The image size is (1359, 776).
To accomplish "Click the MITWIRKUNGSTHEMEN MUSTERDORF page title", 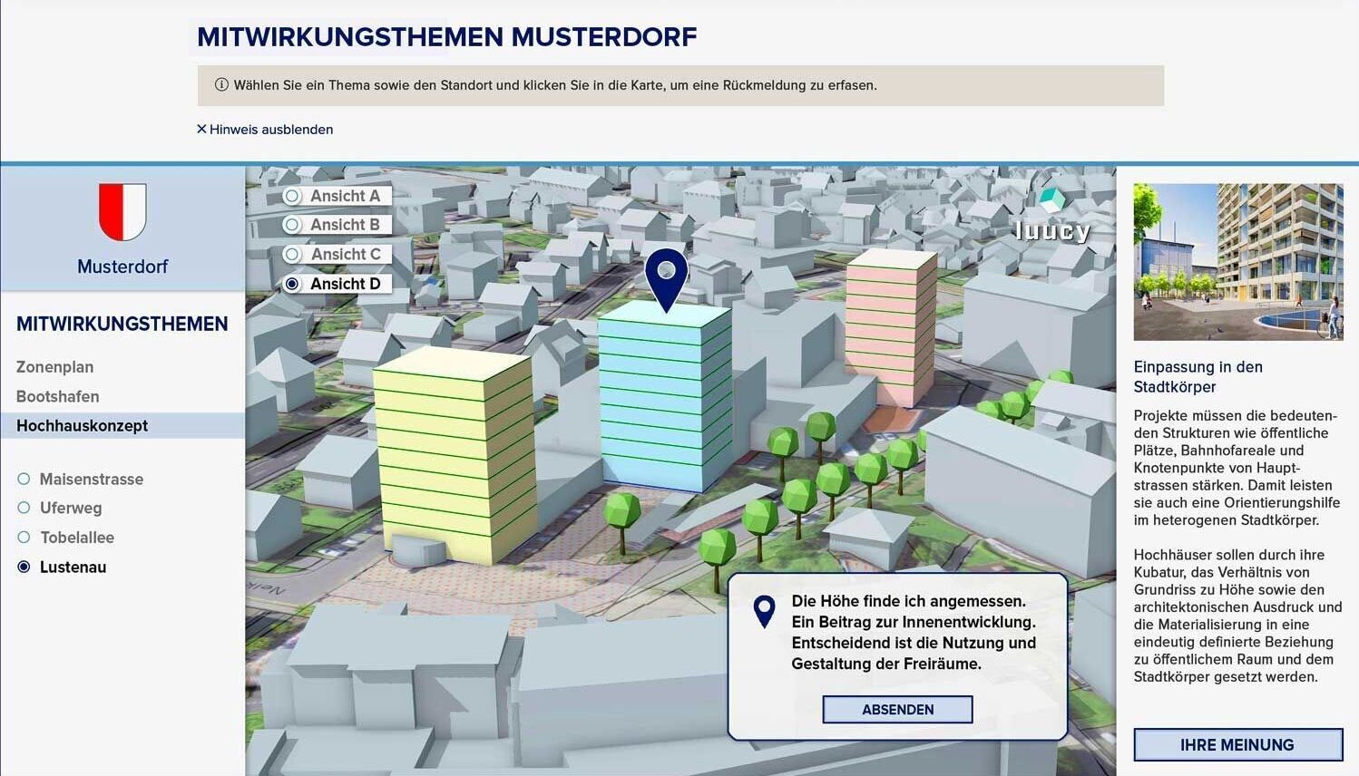I will click(x=447, y=37).
